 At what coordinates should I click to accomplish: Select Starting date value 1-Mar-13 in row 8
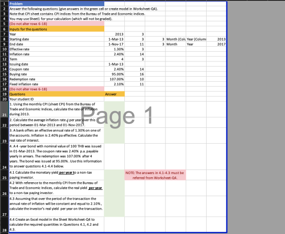point(115,39)
